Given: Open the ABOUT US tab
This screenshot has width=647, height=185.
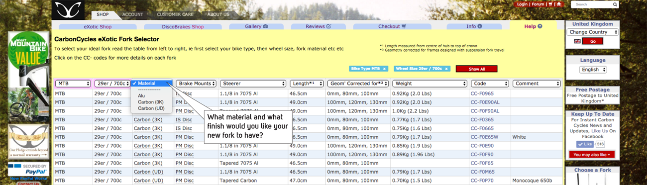Looking at the screenshot, I should click(x=218, y=14).
